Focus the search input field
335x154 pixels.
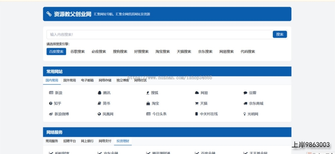tap(159, 35)
